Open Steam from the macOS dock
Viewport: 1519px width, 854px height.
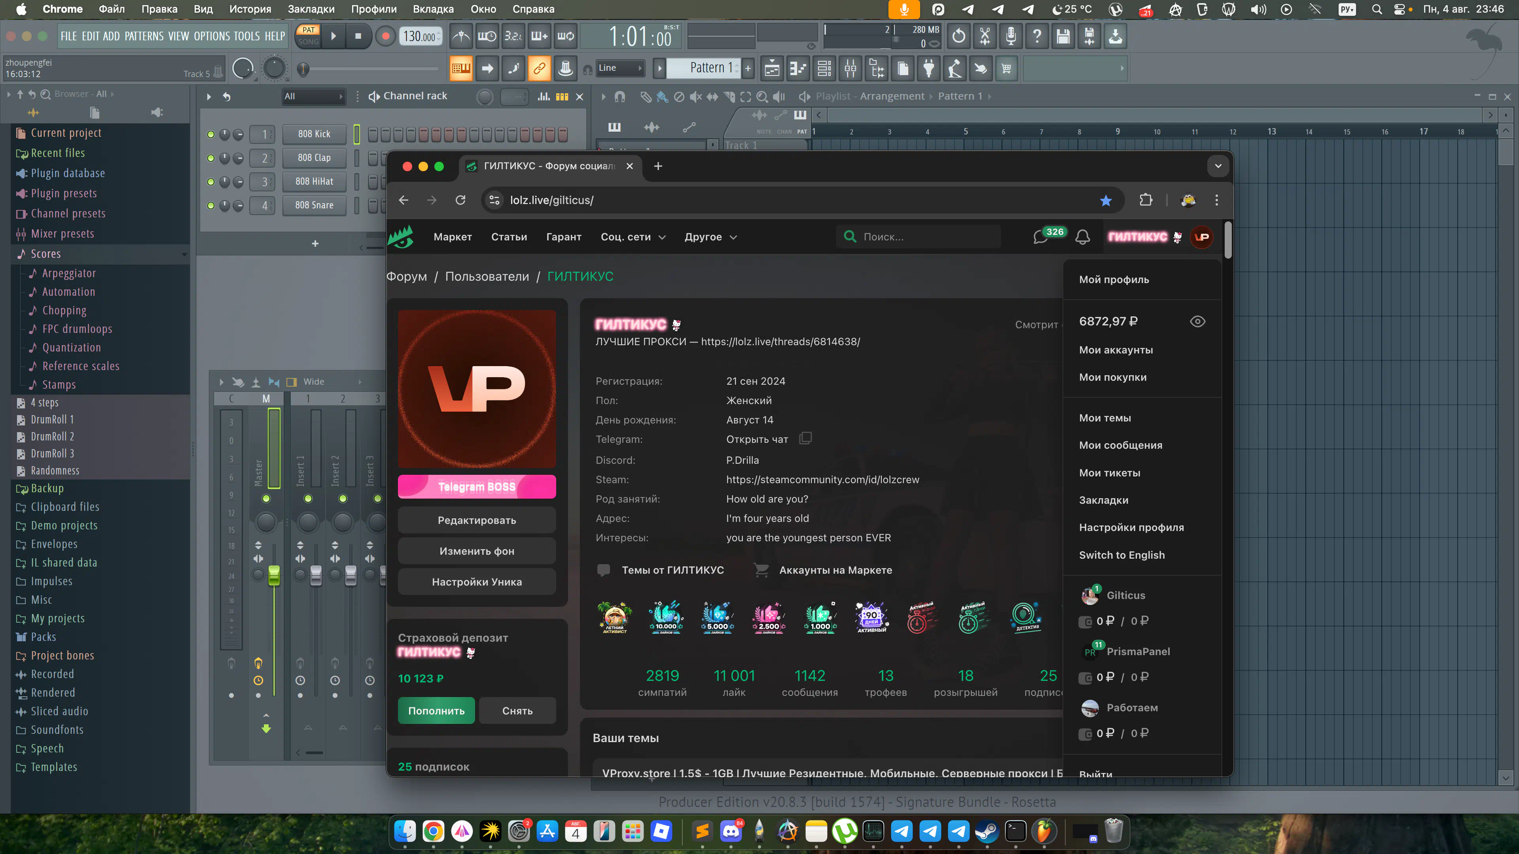pyautogui.click(x=987, y=831)
